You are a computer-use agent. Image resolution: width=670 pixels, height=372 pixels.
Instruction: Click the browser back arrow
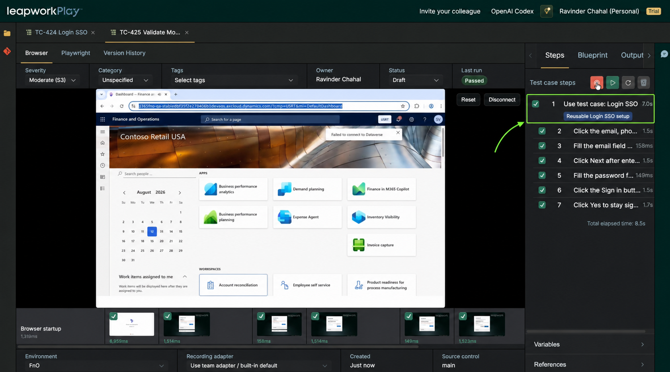[102, 106]
